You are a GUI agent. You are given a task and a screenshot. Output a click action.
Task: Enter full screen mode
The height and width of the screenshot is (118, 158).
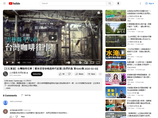pos(98,63)
